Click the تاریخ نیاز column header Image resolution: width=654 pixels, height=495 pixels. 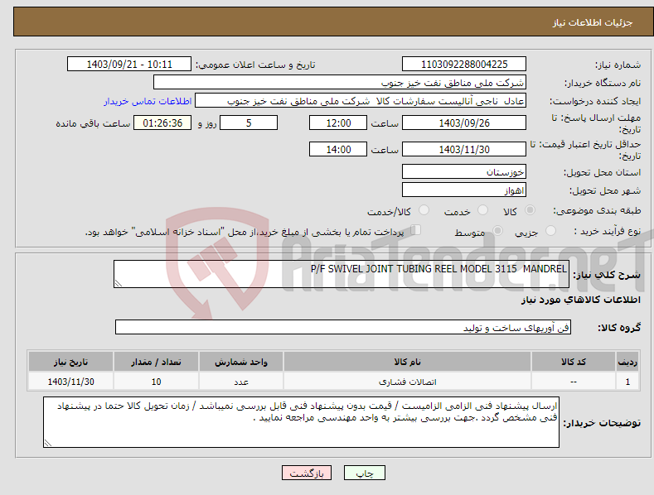pyautogui.click(x=71, y=362)
